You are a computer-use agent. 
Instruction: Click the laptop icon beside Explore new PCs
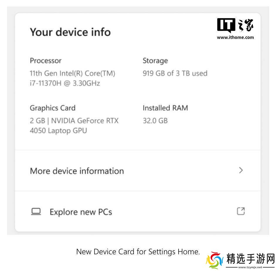36,211
